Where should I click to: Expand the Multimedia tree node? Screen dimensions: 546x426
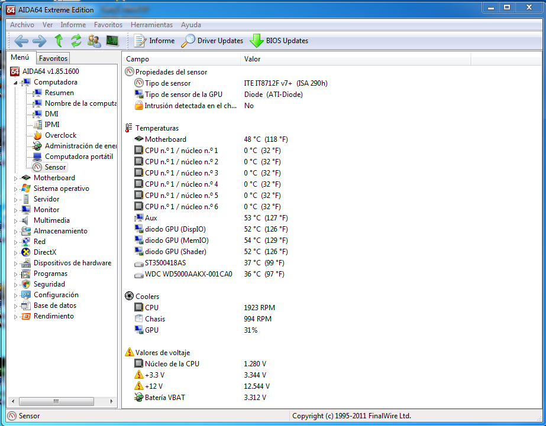pyautogui.click(x=15, y=221)
